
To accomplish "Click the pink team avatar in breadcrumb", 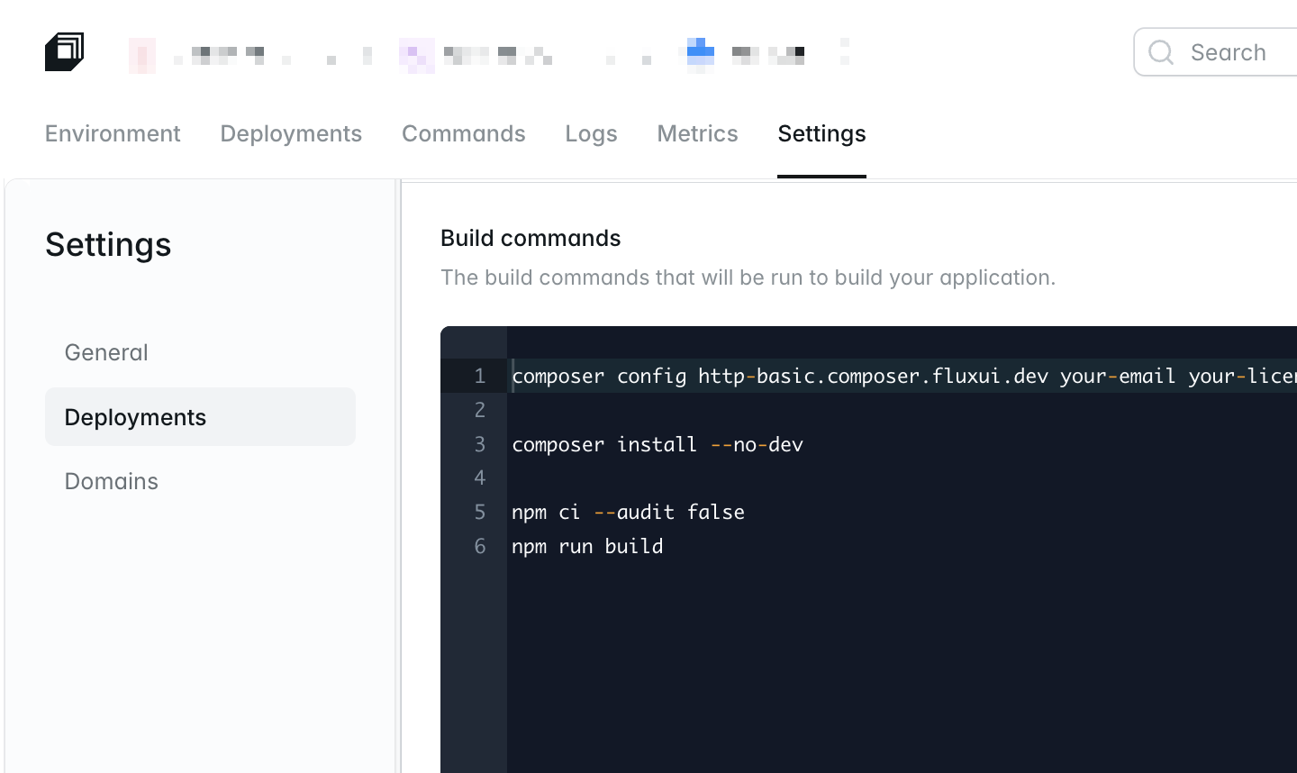I will click(141, 54).
